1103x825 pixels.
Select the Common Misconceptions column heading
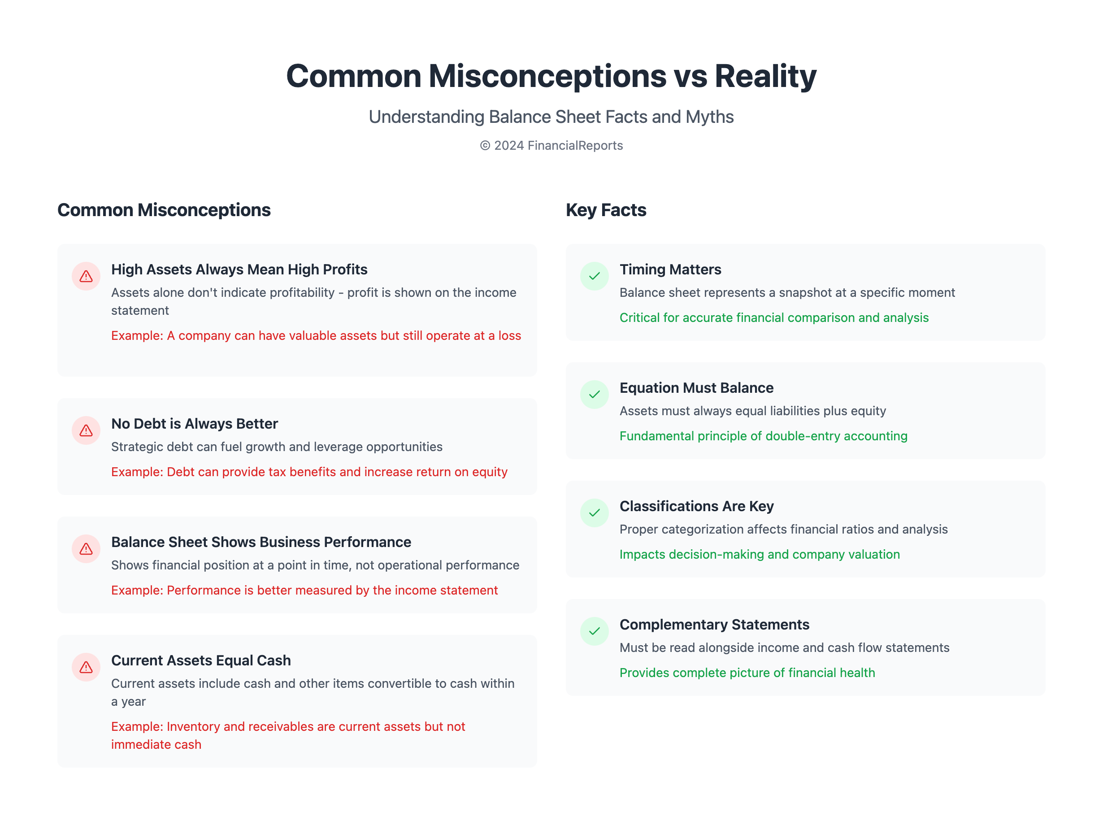pyautogui.click(x=164, y=210)
